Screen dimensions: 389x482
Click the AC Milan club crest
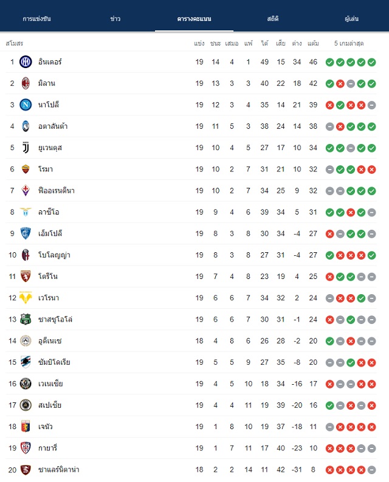26,83
